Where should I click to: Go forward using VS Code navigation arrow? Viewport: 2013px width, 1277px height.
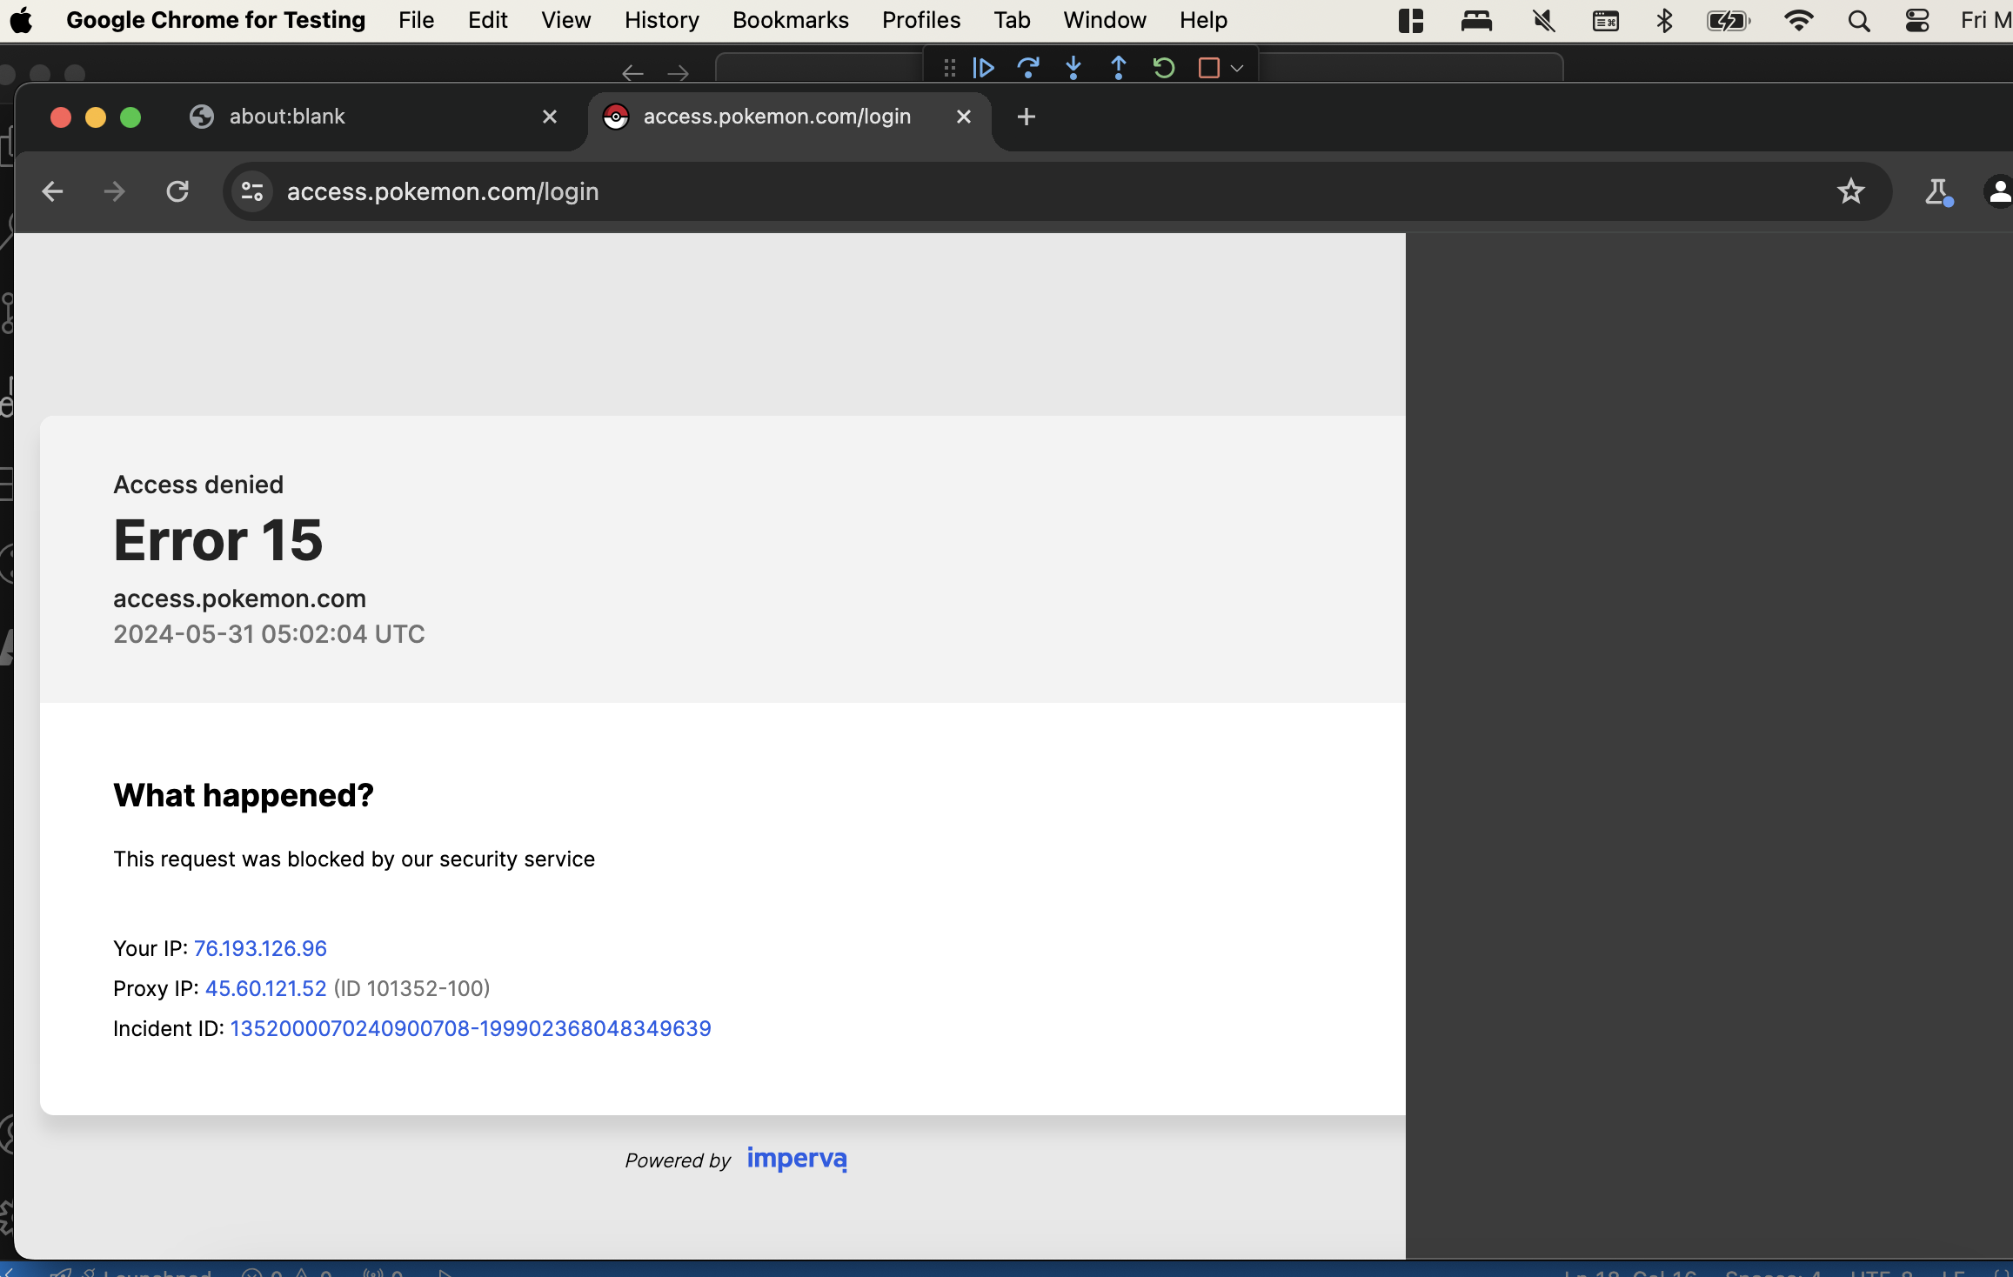(678, 73)
